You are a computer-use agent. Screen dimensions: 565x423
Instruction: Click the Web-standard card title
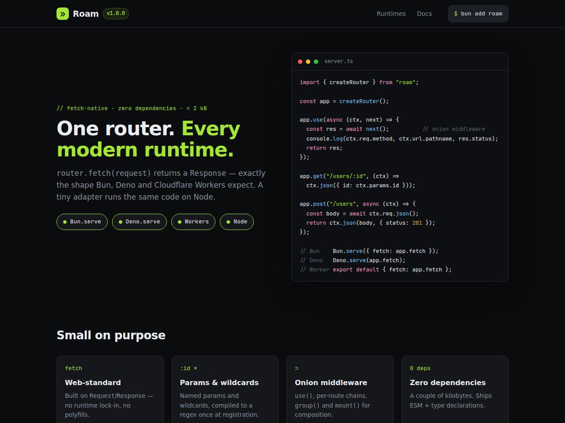(93, 382)
